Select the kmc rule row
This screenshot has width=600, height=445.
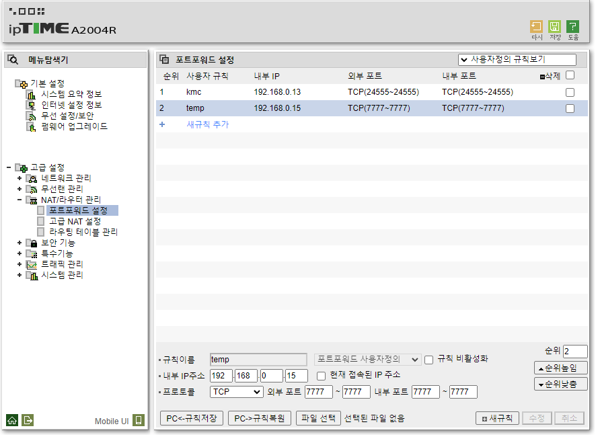coord(372,92)
